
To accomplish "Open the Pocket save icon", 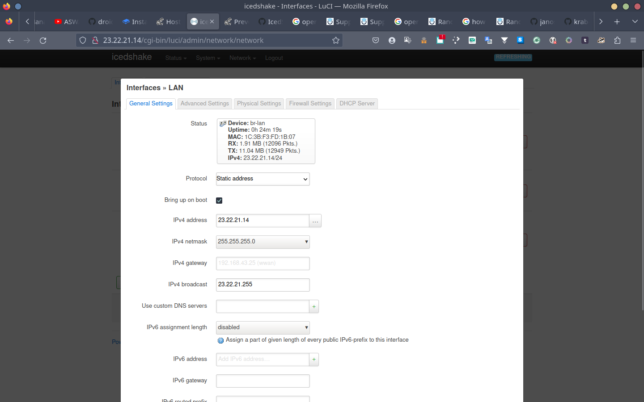I will 376,40.
